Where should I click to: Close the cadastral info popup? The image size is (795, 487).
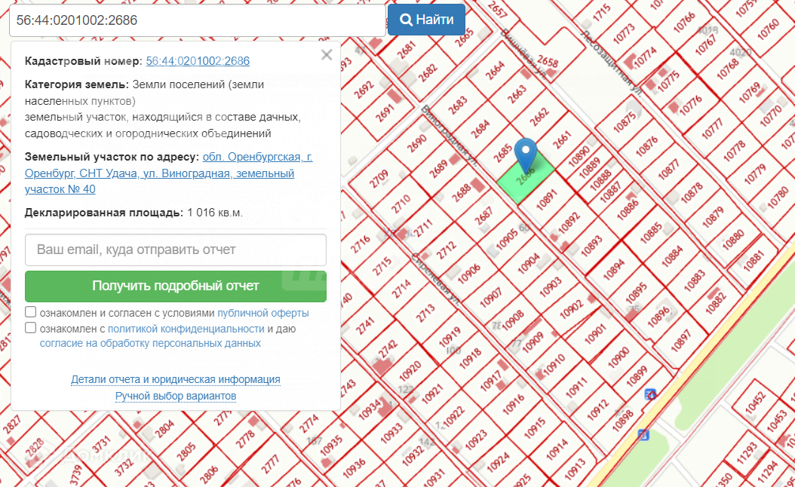(x=327, y=55)
